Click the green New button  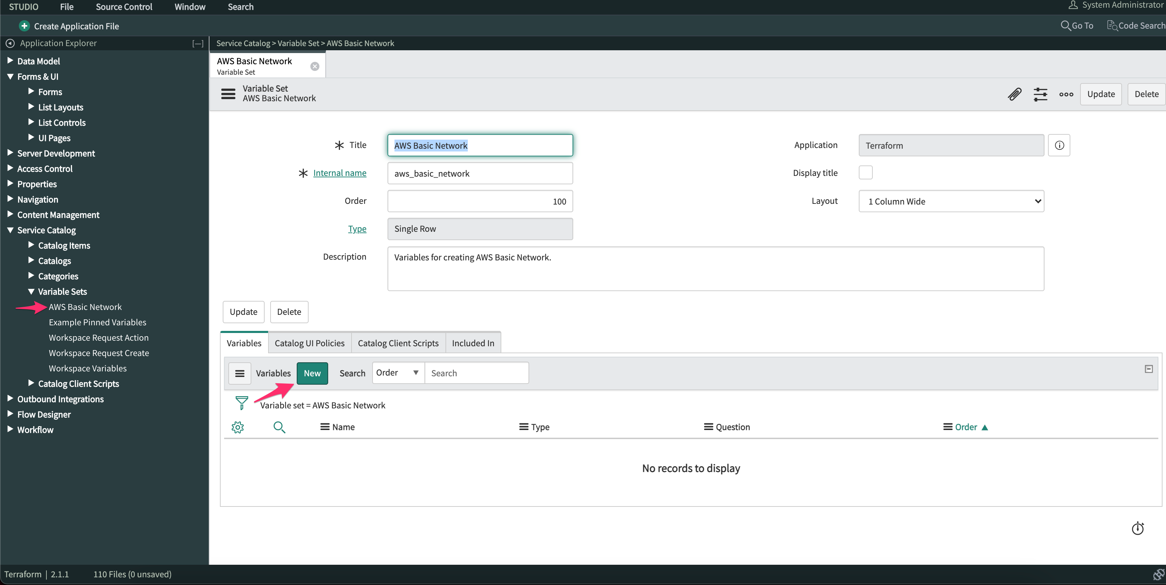(312, 373)
